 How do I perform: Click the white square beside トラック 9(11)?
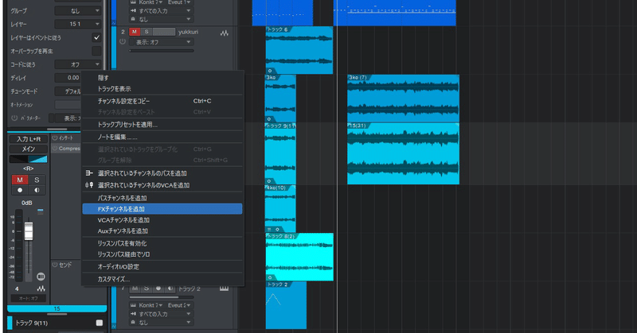point(99,323)
